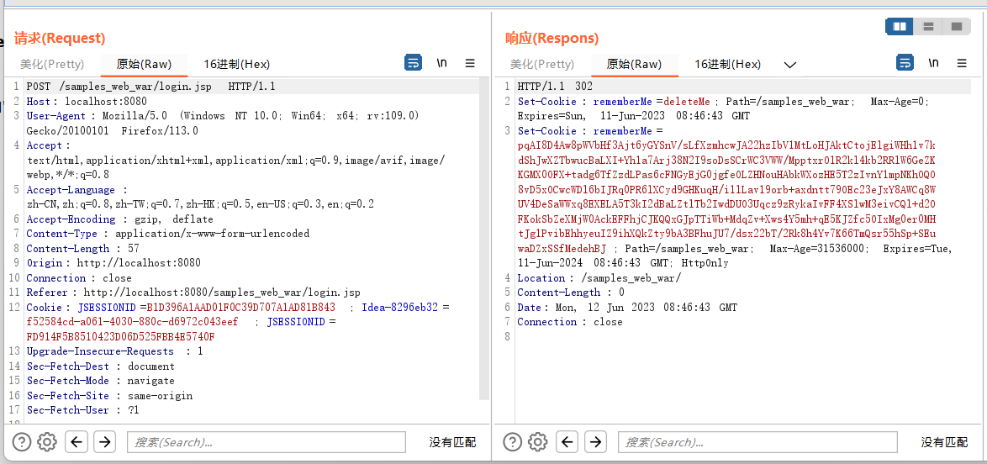
Task: Go to next match in Response search
Action: (595, 442)
